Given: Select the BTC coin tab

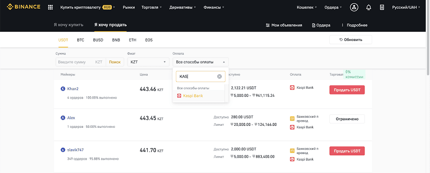Looking at the screenshot, I should tap(81, 40).
